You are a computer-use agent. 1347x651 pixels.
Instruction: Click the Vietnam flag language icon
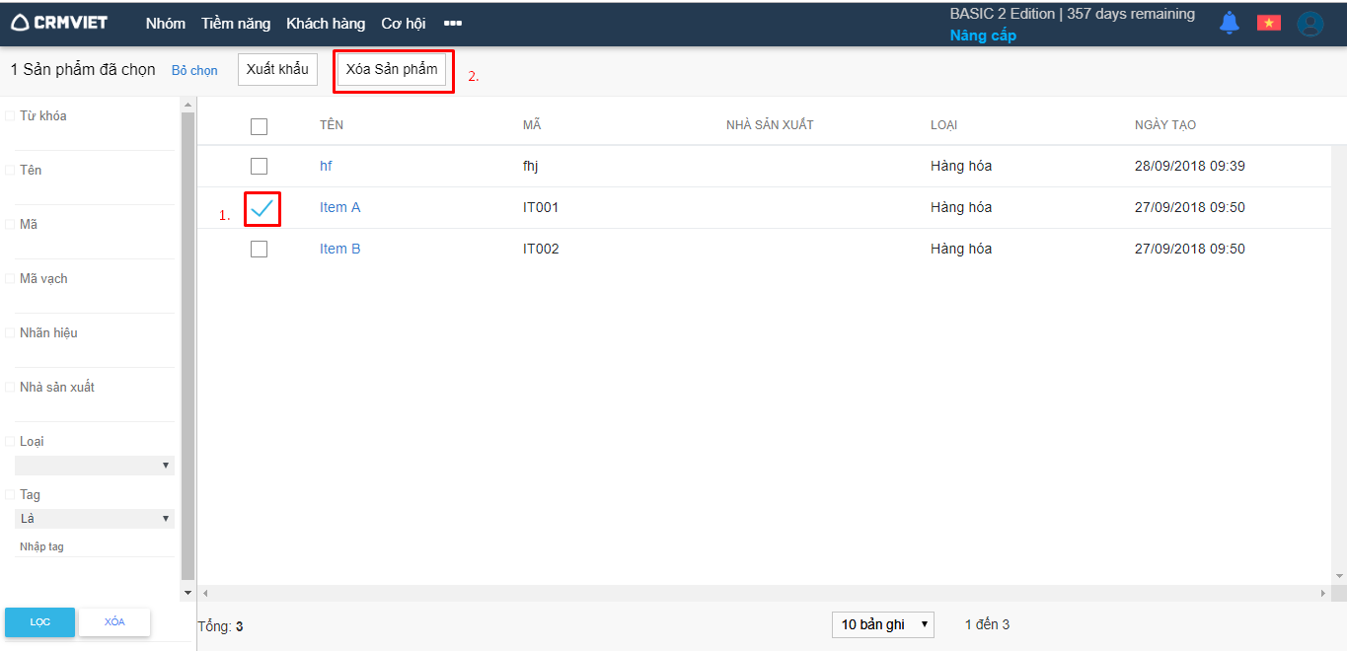click(x=1268, y=23)
